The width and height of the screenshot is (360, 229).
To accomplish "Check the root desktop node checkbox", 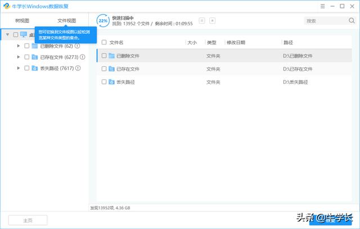I will (16, 35).
